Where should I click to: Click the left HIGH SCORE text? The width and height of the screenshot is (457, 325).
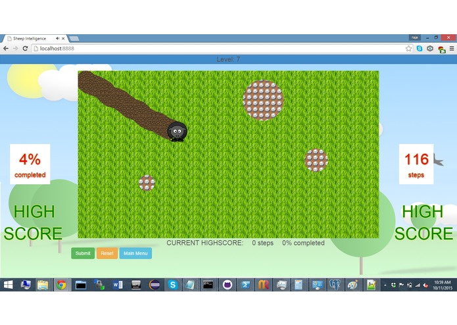pos(34,222)
